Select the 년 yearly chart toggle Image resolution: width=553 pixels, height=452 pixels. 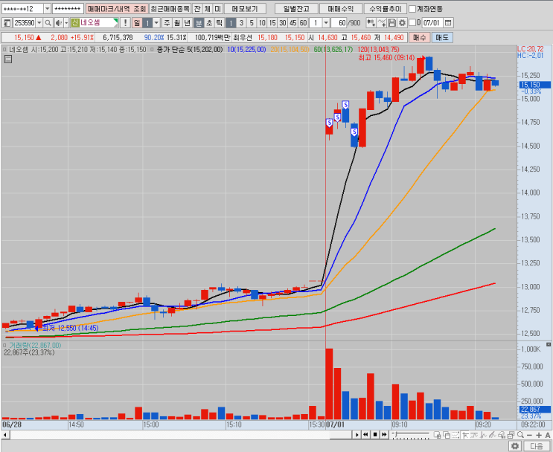point(188,23)
